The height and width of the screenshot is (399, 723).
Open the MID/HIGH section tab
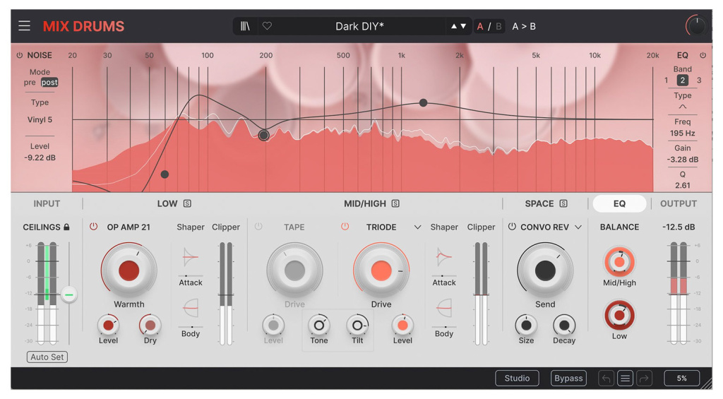pyautogui.click(x=365, y=203)
